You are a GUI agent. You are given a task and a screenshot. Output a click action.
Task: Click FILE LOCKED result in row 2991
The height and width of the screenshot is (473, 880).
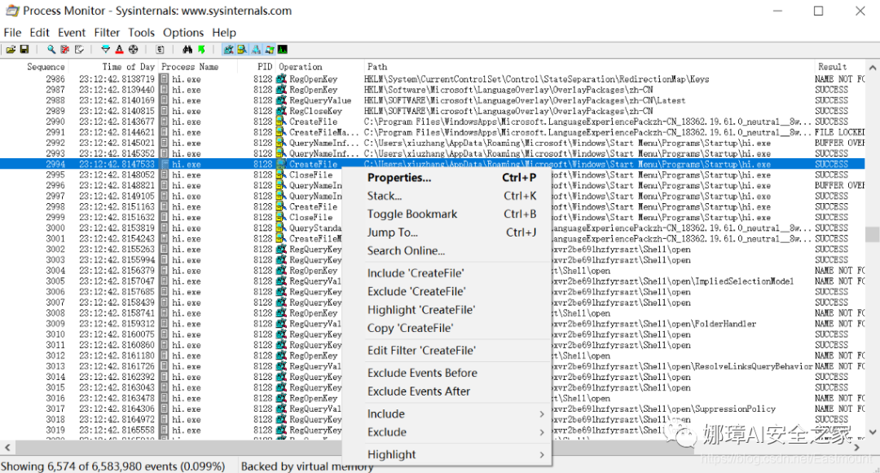[839, 133]
